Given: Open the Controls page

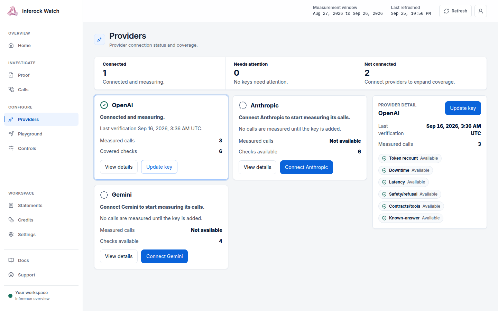Looking at the screenshot, I should 41,148.
